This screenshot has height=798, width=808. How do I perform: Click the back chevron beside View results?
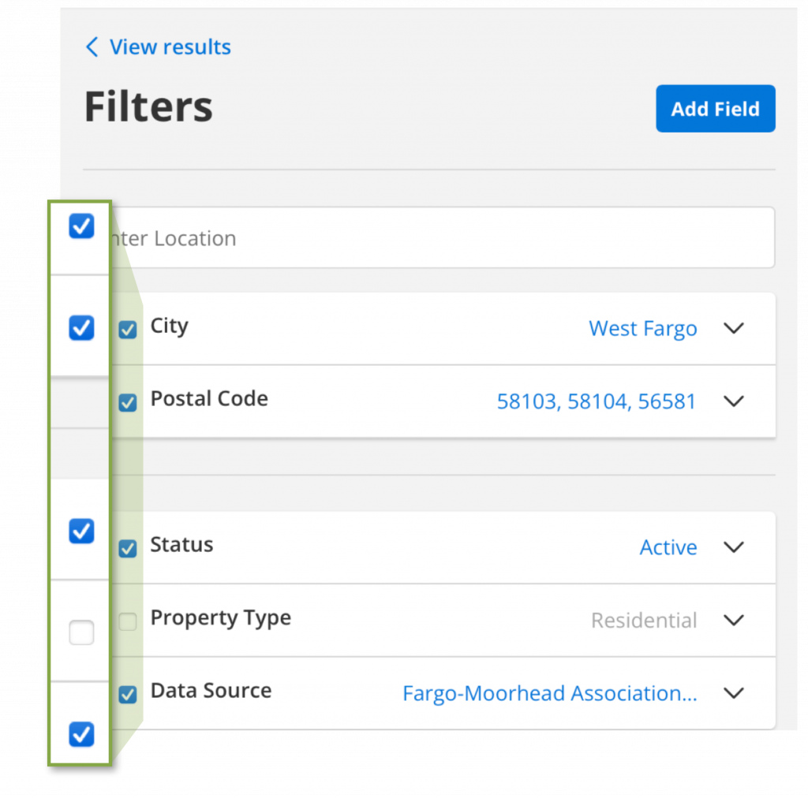(x=92, y=47)
